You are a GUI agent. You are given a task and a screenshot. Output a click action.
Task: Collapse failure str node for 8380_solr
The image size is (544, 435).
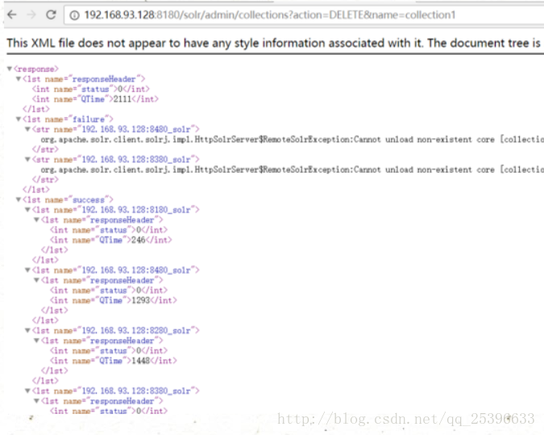pyautogui.click(x=27, y=160)
